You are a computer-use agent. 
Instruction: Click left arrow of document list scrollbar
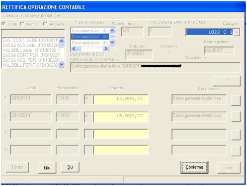[74, 48]
